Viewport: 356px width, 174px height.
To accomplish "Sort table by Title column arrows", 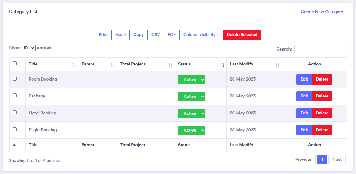I will (x=74, y=65).
